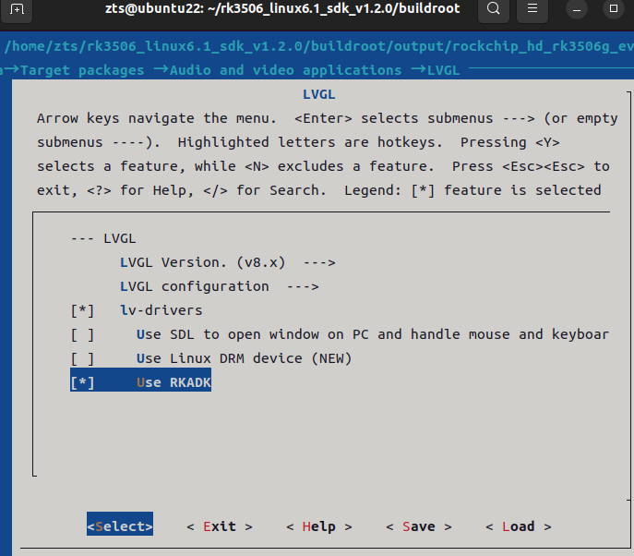Click the terminal window title text
Image resolution: width=634 pixels, height=556 pixels.
[x=282, y=8]
